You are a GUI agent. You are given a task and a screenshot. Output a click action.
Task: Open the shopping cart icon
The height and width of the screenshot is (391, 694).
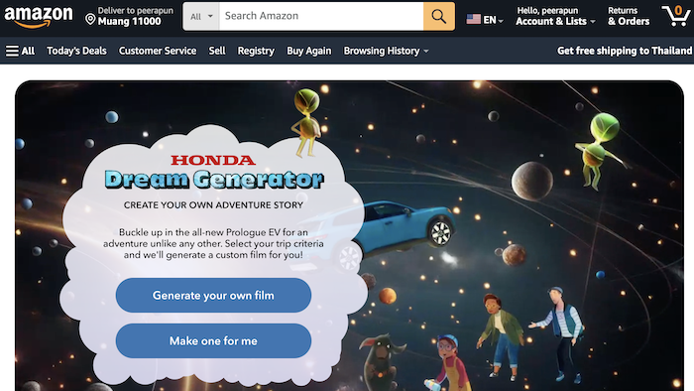tap(675, 16)
